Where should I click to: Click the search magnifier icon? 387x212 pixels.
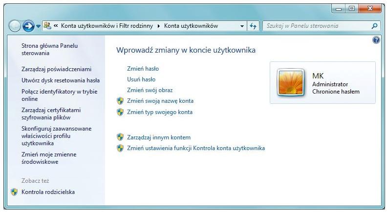pos(374,26)
